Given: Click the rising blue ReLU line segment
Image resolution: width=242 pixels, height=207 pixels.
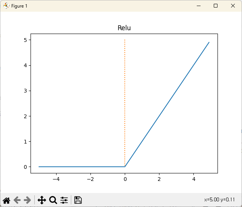Looking at the screenshot, I should (x=167, y=104).
